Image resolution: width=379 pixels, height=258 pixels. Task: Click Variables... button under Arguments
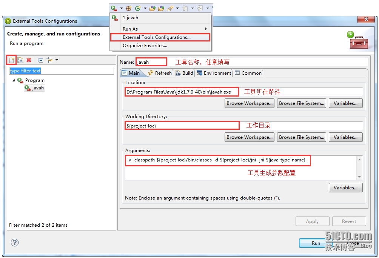tap(346, 188)
